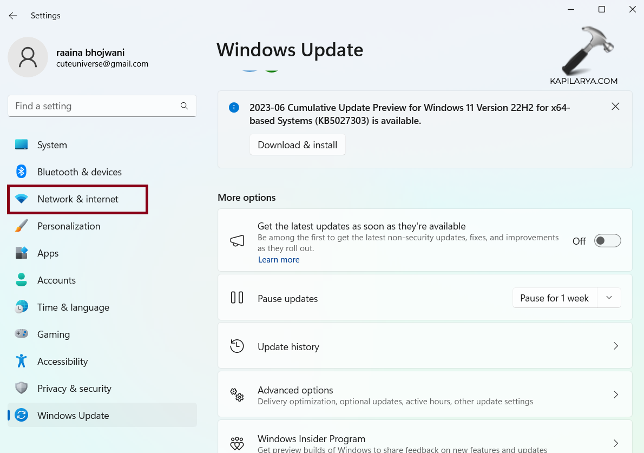The width and height of the screenshot is (644, 453).
Task: Click the Gaming controller icon
Action: (21, 334)
